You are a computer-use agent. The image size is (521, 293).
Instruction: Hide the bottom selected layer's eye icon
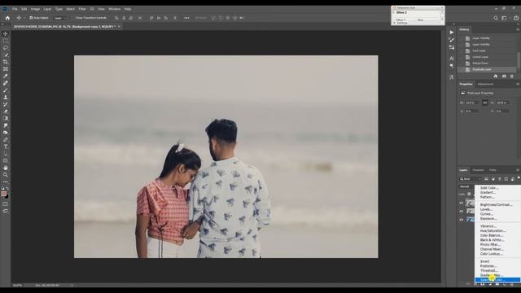pos(462,220)
